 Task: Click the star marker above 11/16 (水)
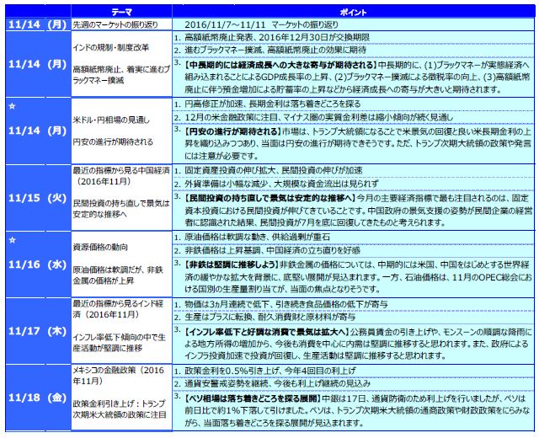(x=12, y=240)
